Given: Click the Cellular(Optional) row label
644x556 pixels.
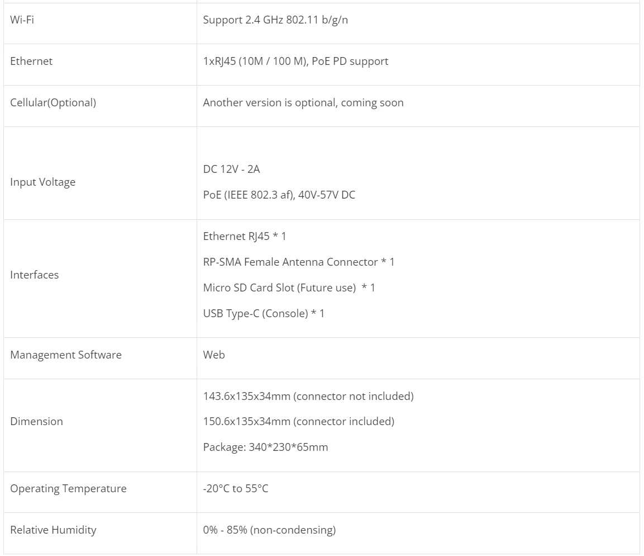Looking at the screenshot, I should [x=53, y=102].
